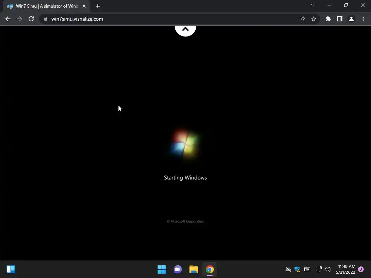Click the Starting Windows text
This screenshot has width=371, height=278.
click(185, 177)
